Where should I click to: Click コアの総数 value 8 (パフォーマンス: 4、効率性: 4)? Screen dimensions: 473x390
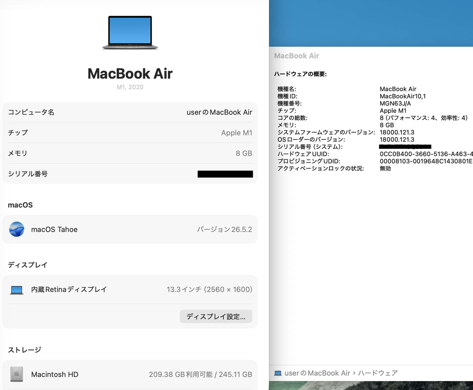[x=424, y=118]
